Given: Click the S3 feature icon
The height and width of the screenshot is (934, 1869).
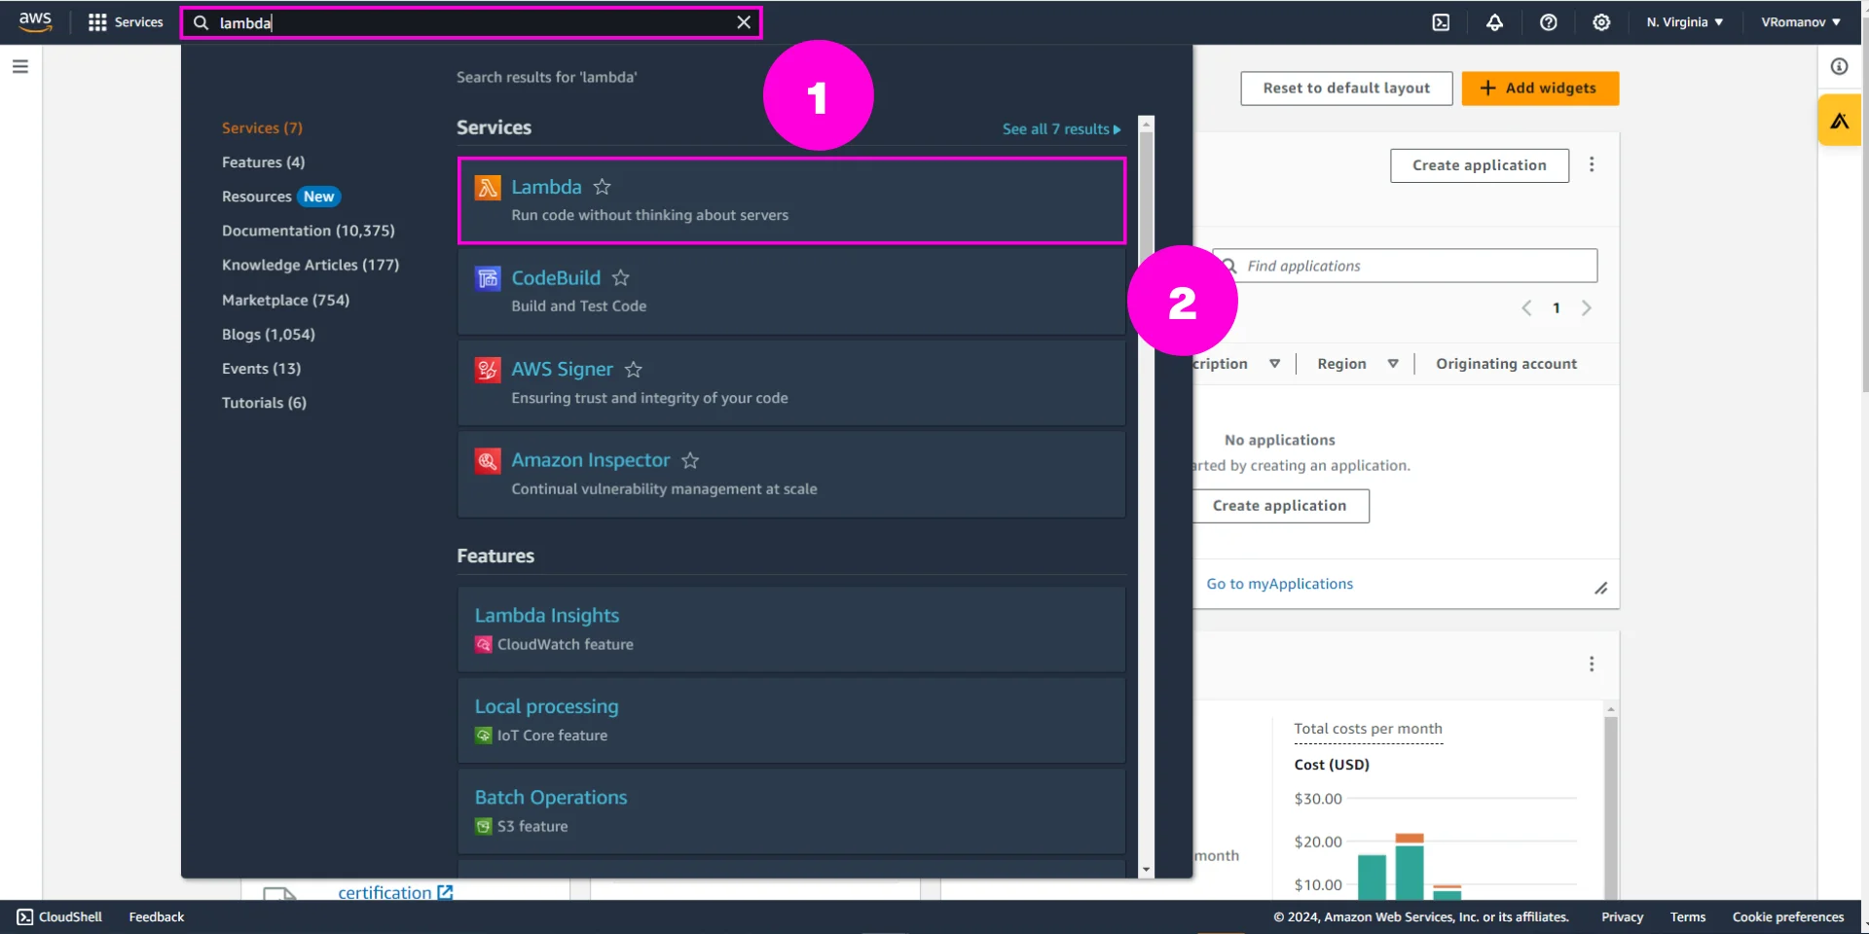Looking at the screenshot, I should pyautogui.click(x=483, y=826).
